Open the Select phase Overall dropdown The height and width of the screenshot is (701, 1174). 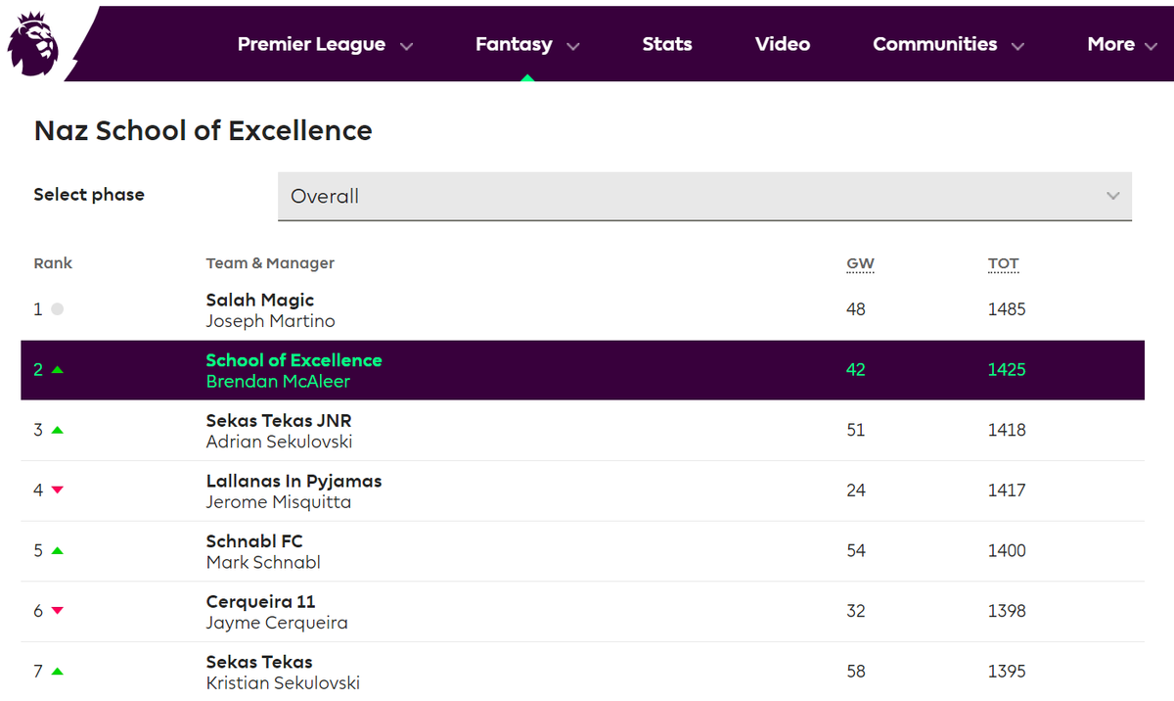[704, 196]
